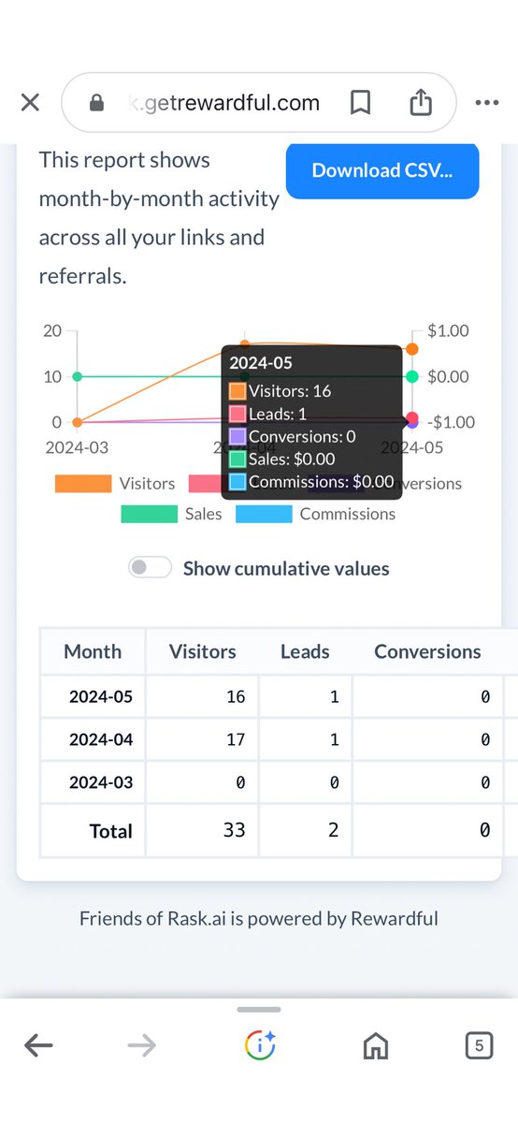Click the 2024-03 x-axis label
Screen dimensions: 518x1123
click(x=77, y=447)
